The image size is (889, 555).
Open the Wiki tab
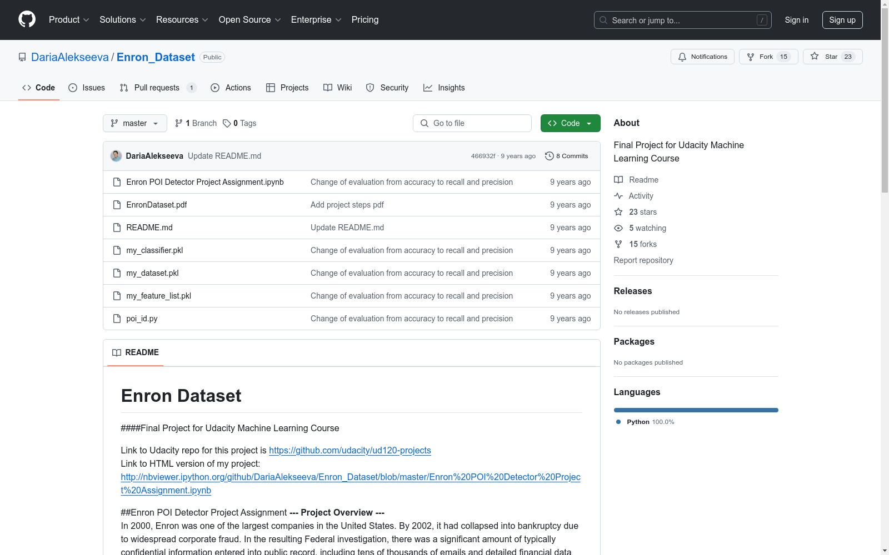(x=338, y=88)
